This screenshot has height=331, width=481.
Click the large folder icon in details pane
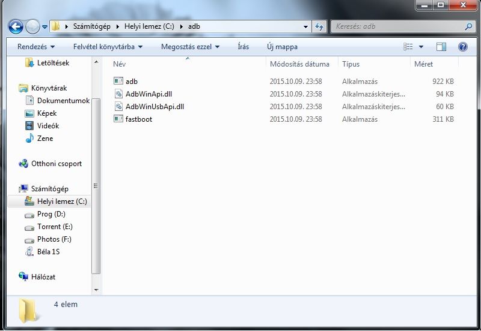(x=28, y=311)
